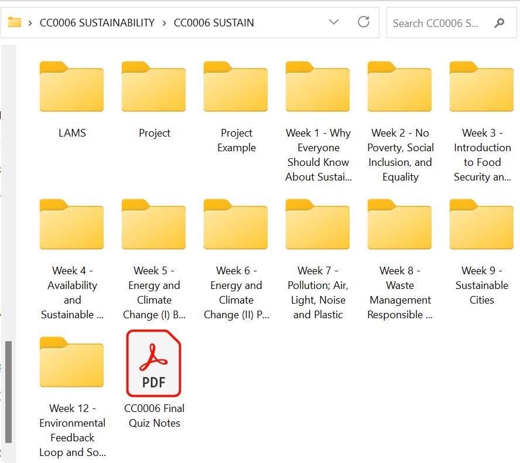Expand the address bar history dropdown
The width and height of the screenshot is (520, 463).
click(334, 22)
